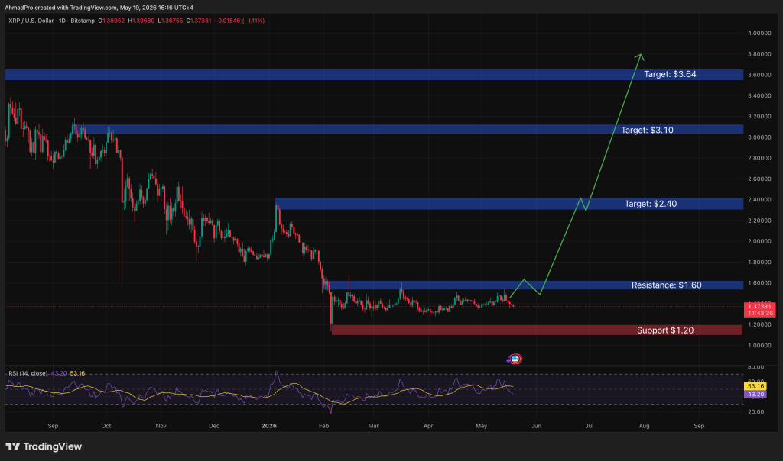Click the yellow 53.16 RSI axis tag

click(x=755, y=386)
